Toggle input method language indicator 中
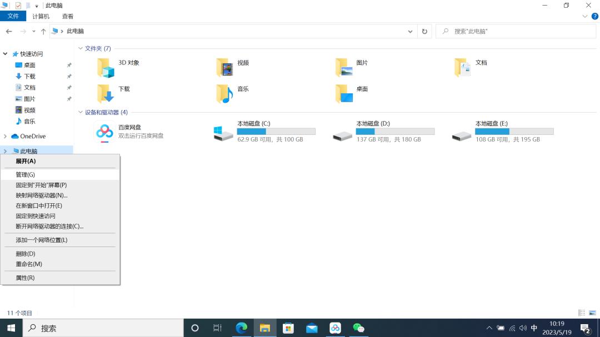600x337 pixels. 534,328
